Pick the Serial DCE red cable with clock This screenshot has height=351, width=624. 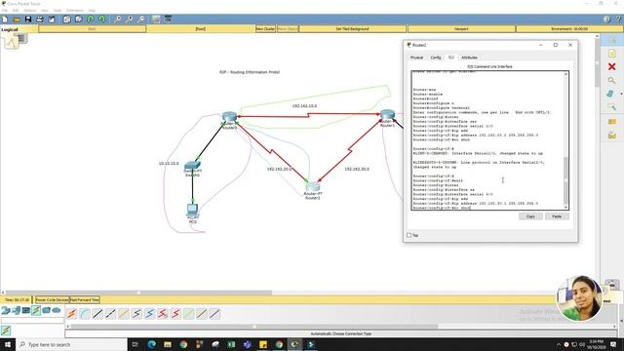[163, 314]
